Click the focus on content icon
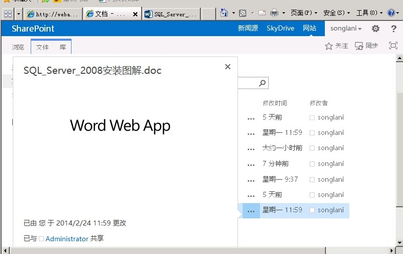 393,46
